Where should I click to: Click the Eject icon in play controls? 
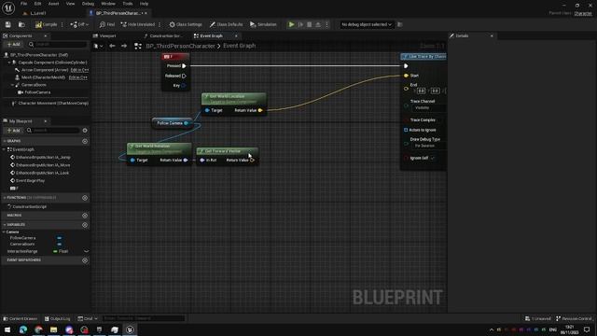(318, 24)
